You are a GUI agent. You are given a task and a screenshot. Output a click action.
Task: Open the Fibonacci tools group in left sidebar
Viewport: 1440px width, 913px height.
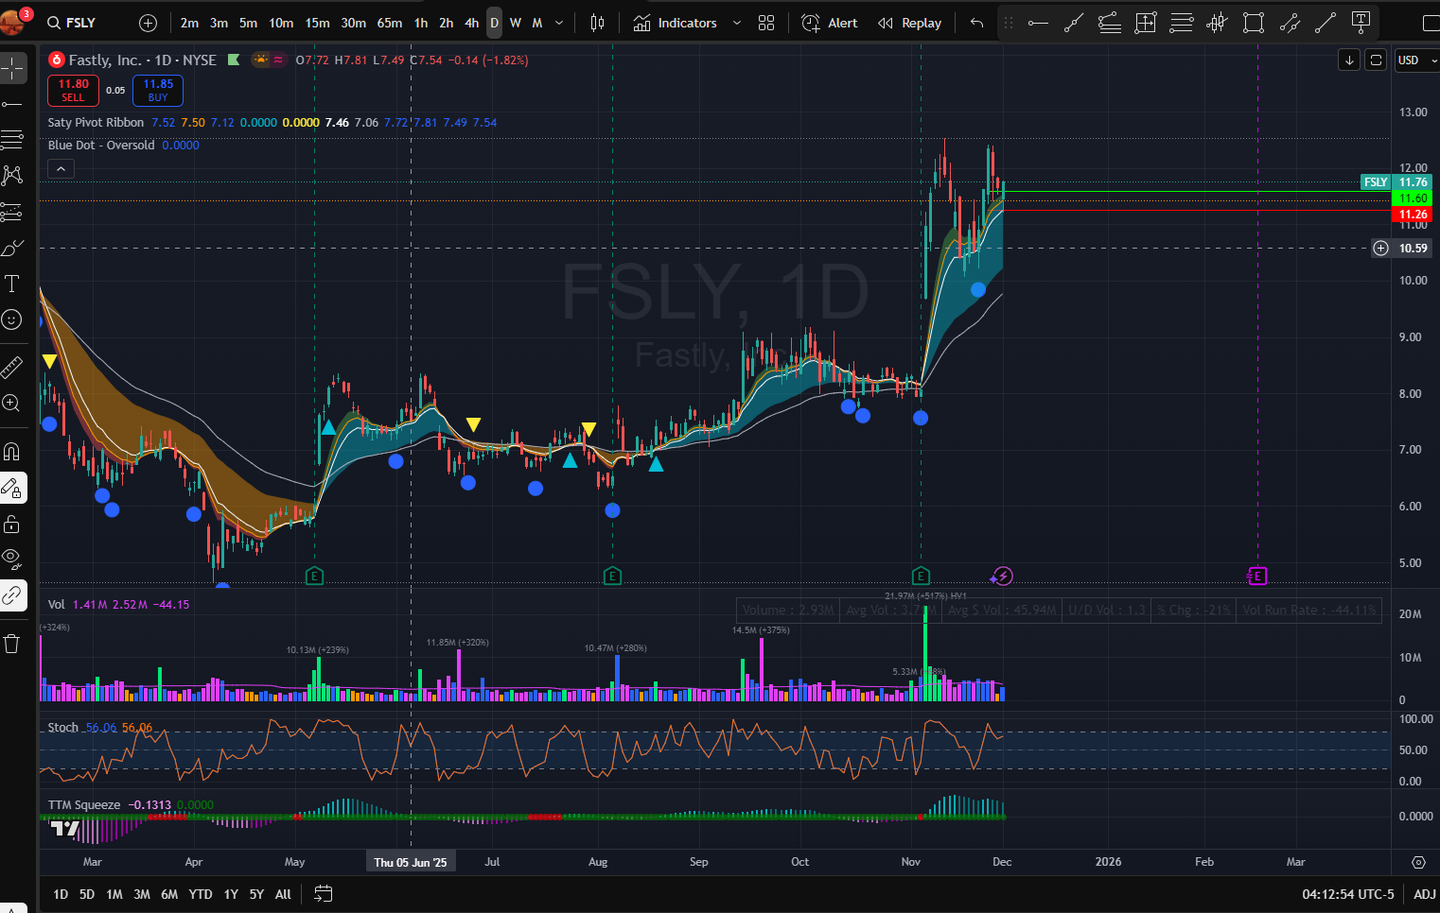(12, 139)
